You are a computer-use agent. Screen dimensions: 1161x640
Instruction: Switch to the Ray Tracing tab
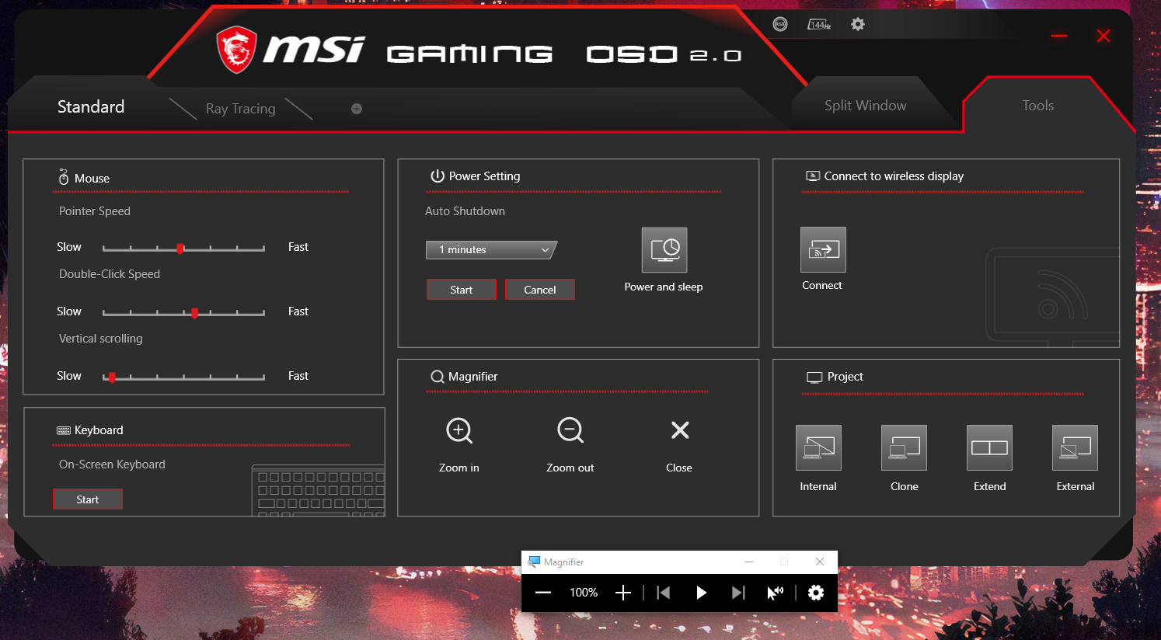(x=240, y=109)
